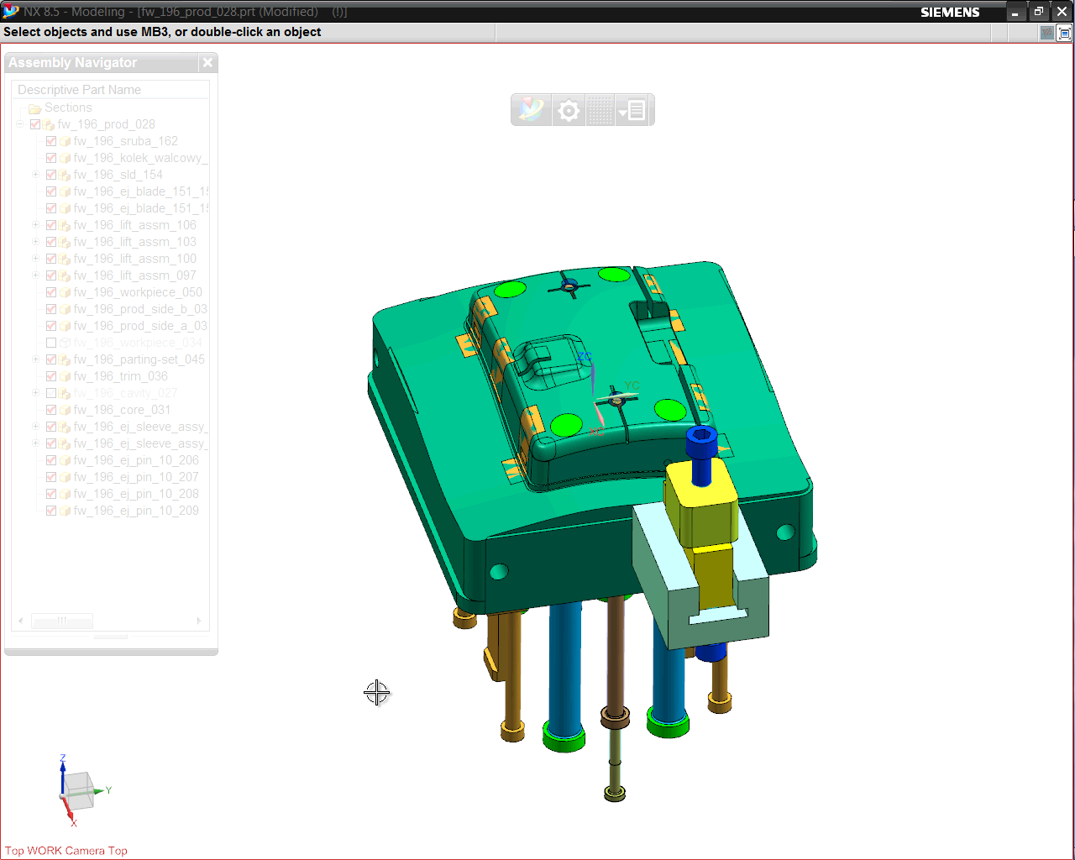Click the assembly icon of fw_196_parting-set_045
The height and width of the screenshot is (860, 1075).
65,360
